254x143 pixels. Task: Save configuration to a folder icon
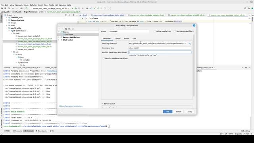coord(69,29)
